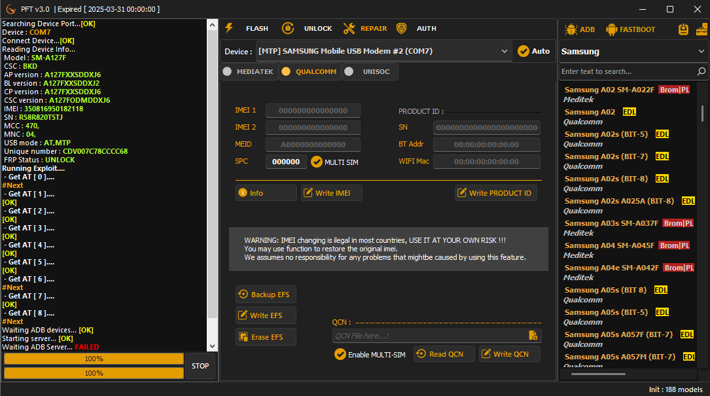Open the Samsung brand dropdown
Image resolution: width=710 pixels, height=396 pixels.
click(701, 51)
